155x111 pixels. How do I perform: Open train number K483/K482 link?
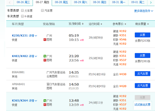click(20, 56)
